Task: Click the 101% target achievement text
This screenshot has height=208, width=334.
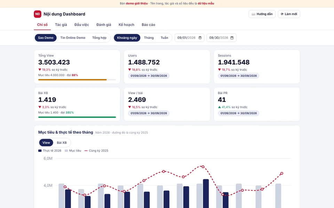Action: coord(70,112)
